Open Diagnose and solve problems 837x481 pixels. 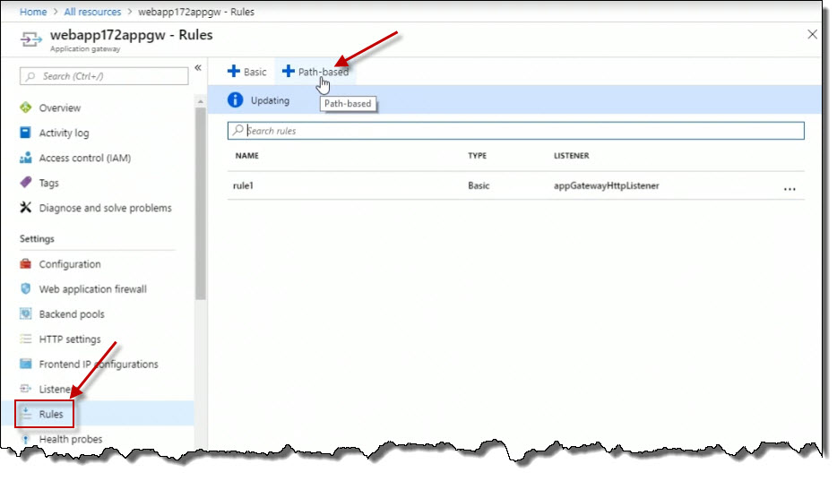click(104, 208)
